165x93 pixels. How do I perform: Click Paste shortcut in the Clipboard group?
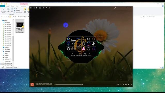18,12
